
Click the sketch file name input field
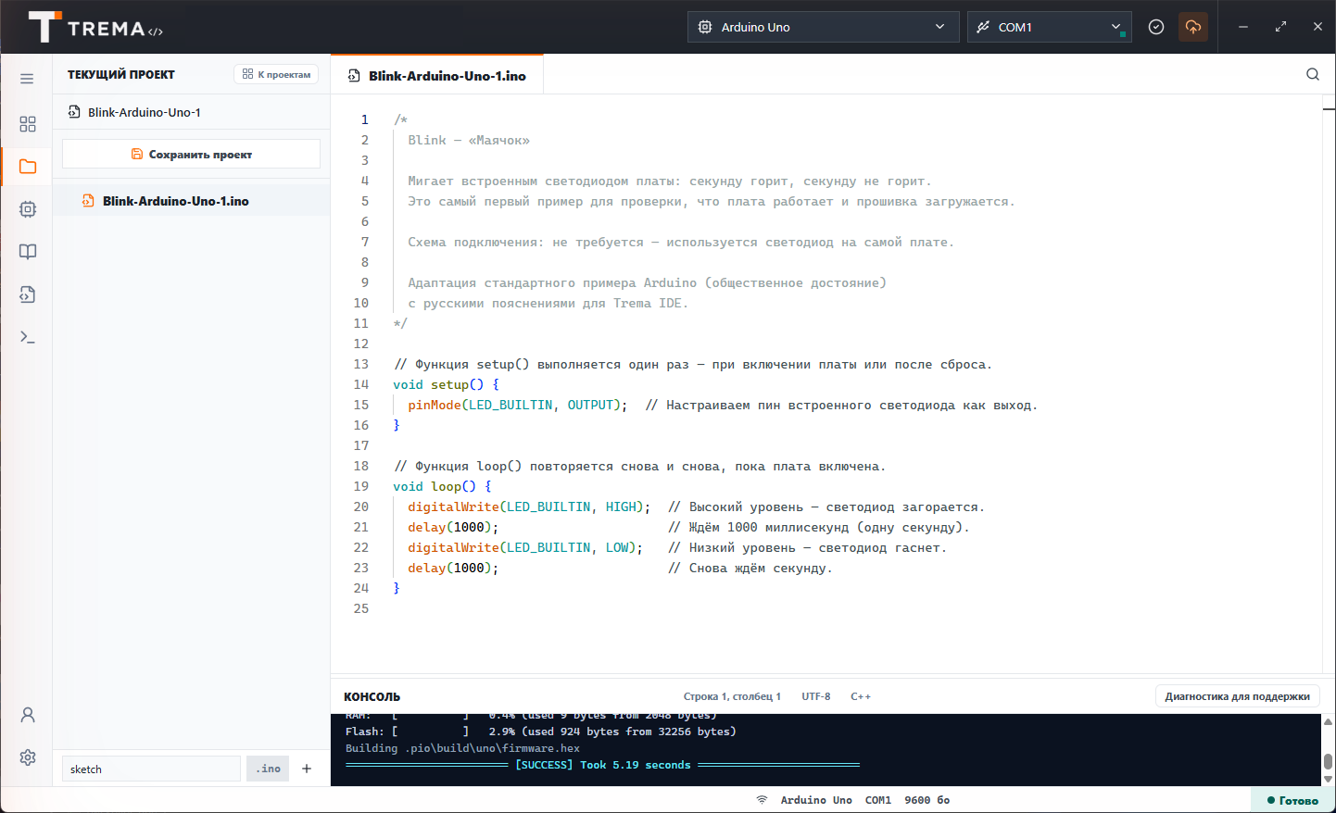click(151, 769)
